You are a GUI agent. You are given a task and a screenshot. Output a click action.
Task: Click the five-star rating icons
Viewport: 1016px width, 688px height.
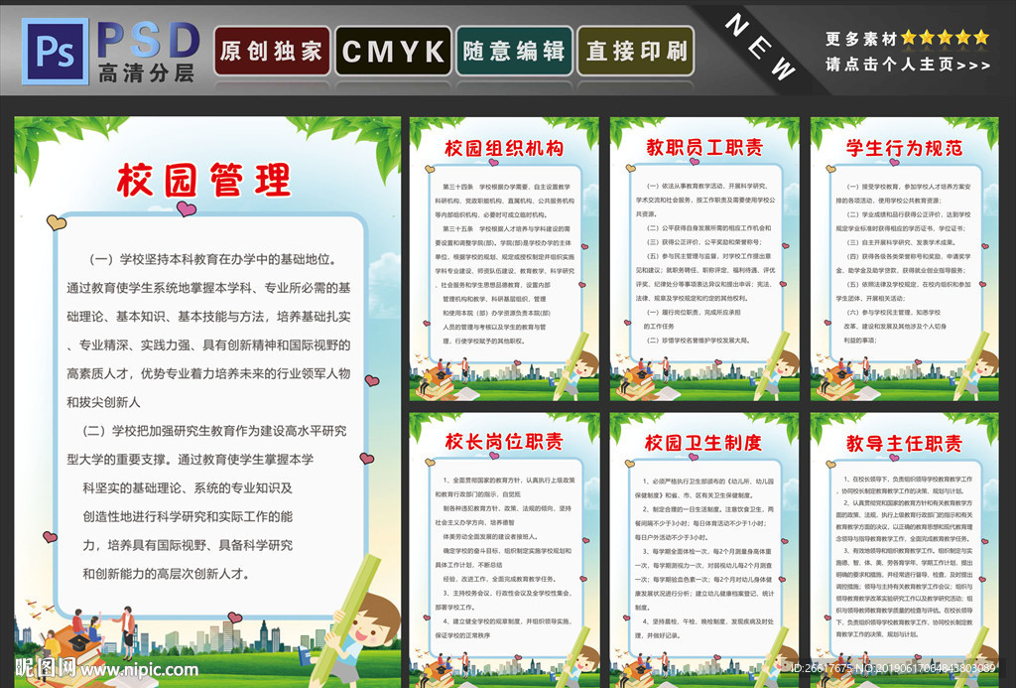coord(946,38)
